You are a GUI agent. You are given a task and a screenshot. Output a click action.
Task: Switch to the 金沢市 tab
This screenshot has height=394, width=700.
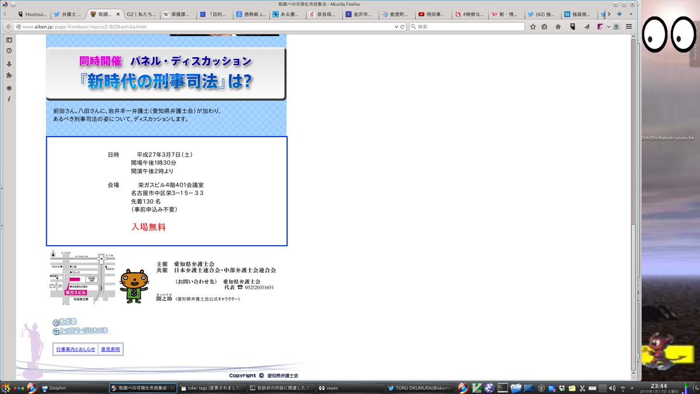[x=360, y=13]
